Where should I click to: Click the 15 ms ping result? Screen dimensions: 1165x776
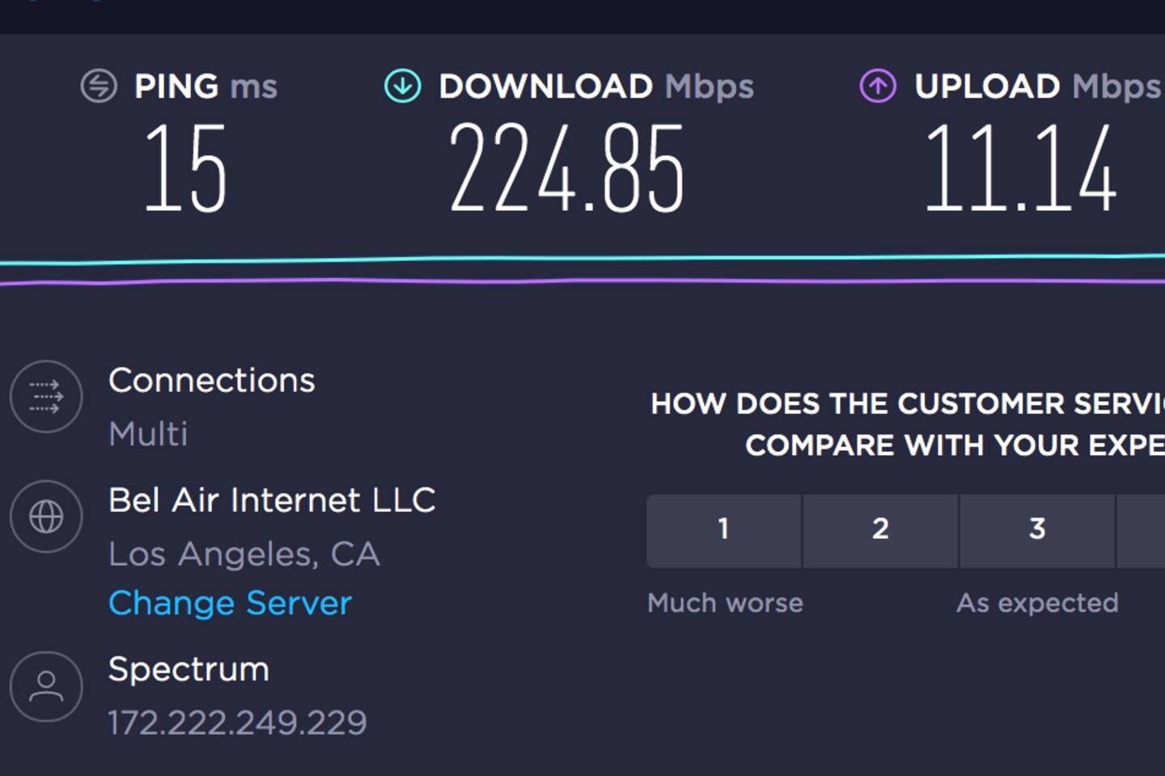[185, 169]
